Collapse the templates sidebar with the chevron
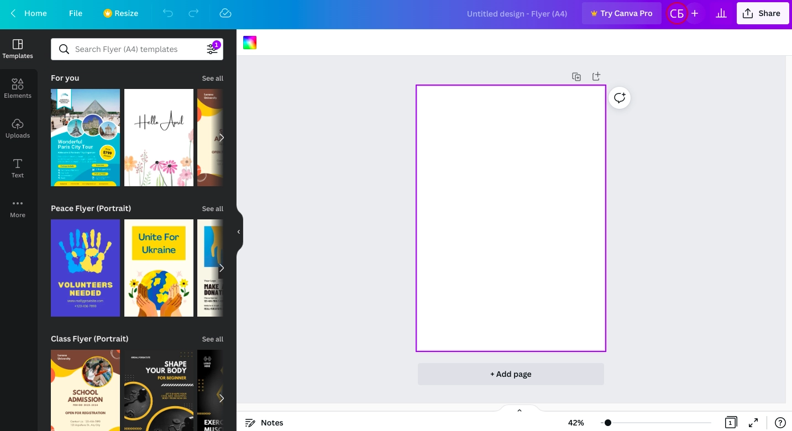The width and height of the screenshot is (792, 431). tap(239, 232)
